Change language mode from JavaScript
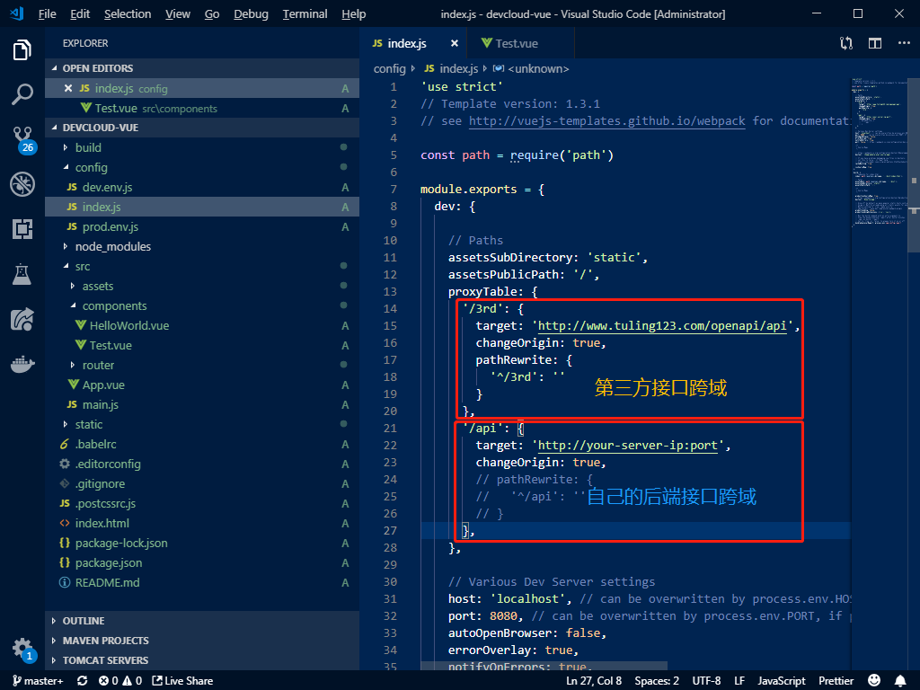 pos(781,680)
